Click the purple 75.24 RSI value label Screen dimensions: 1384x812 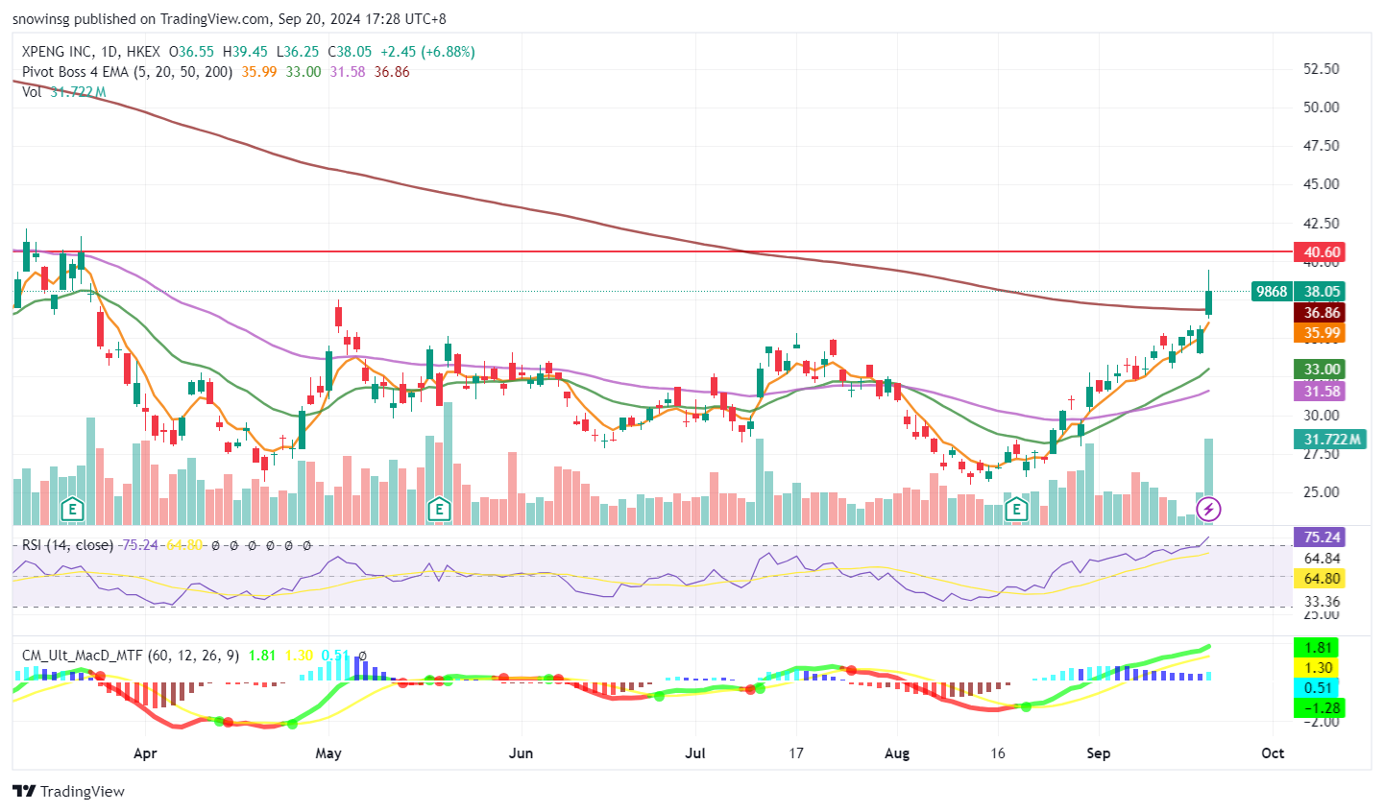pos(1322,537)
